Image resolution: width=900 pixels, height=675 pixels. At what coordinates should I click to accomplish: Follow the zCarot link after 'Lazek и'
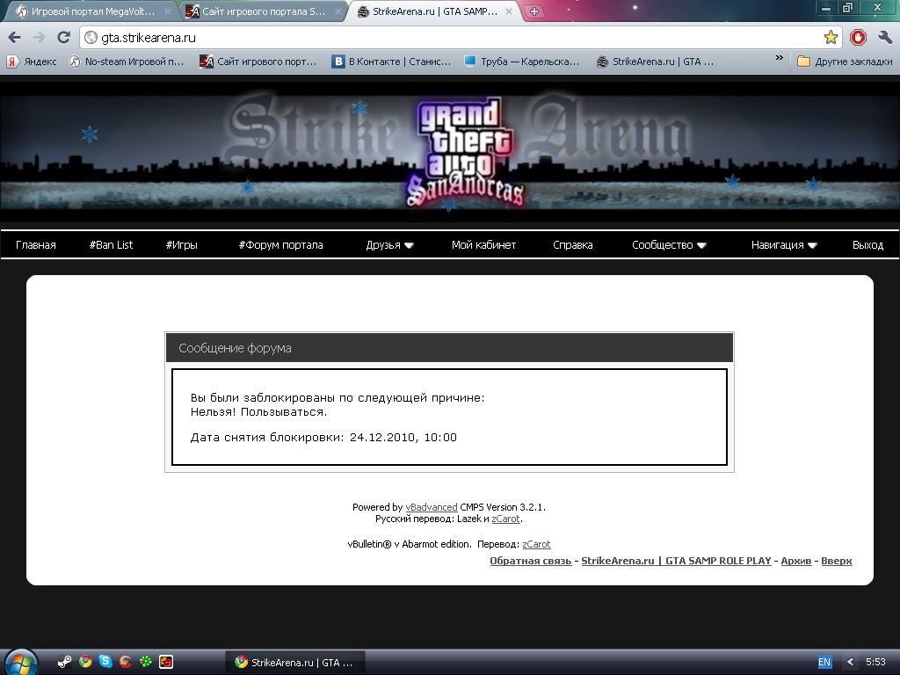click(505, 519)
